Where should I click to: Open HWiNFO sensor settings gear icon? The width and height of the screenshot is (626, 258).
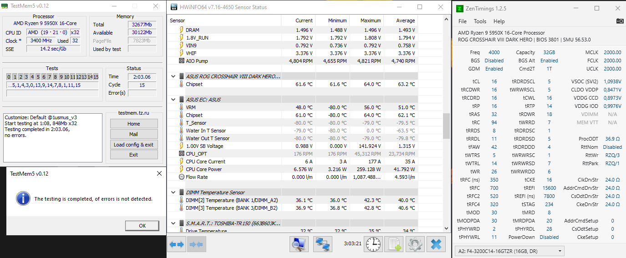[x=415, y=244]
